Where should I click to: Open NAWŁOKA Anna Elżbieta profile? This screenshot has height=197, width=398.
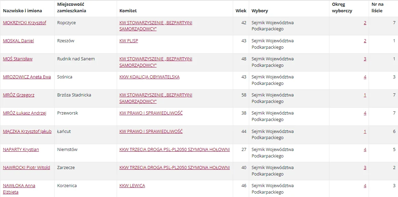(x=19, y=188)
